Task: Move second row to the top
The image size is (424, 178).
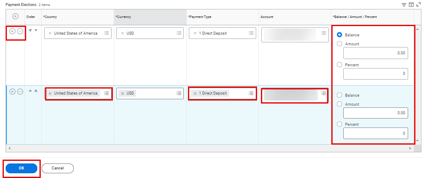Action: point(36,91)
